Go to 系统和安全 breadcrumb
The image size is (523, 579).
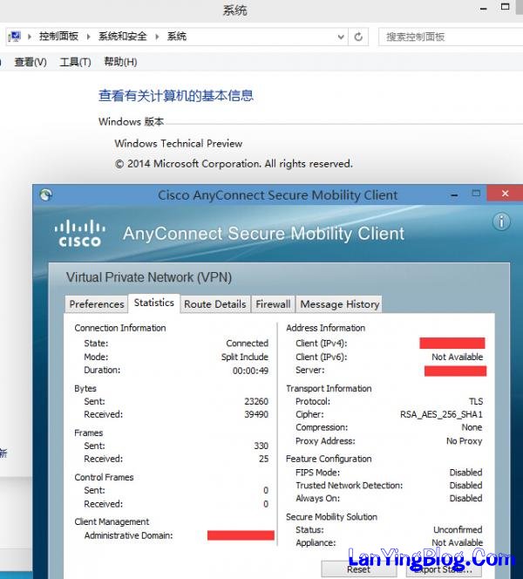pyautogui.click(x=123, y=37)
